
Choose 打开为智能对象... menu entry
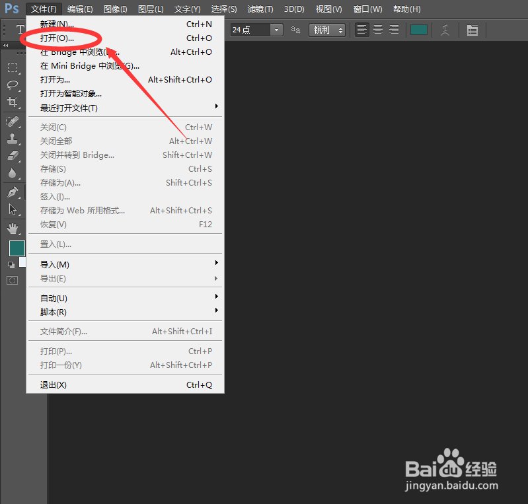(x=126, y=94)
